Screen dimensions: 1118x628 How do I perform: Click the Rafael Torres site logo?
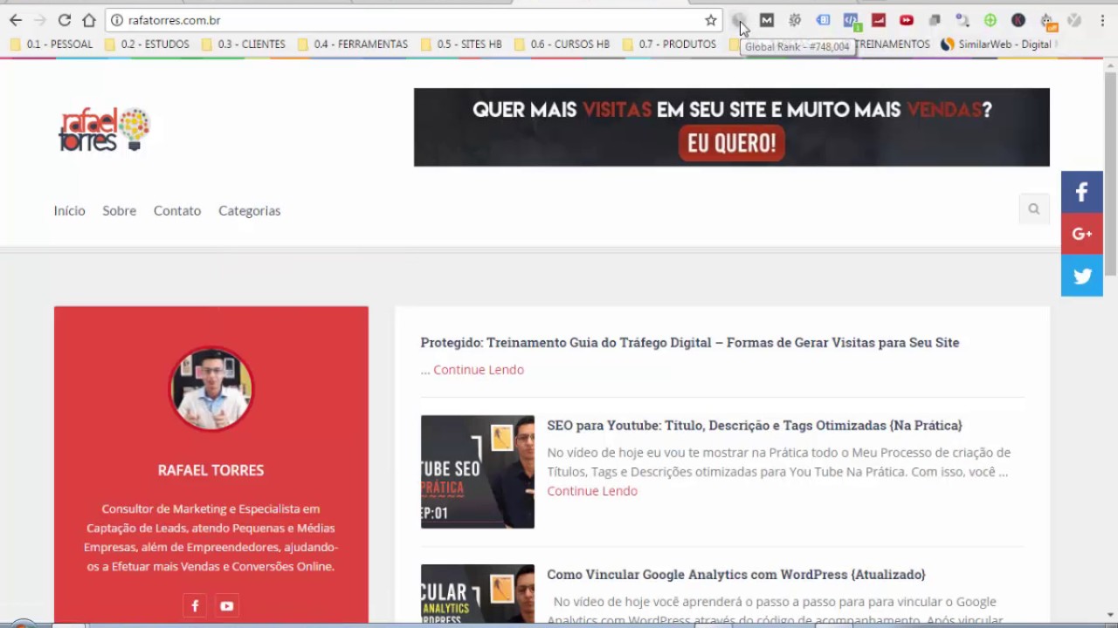coord(105,130)
